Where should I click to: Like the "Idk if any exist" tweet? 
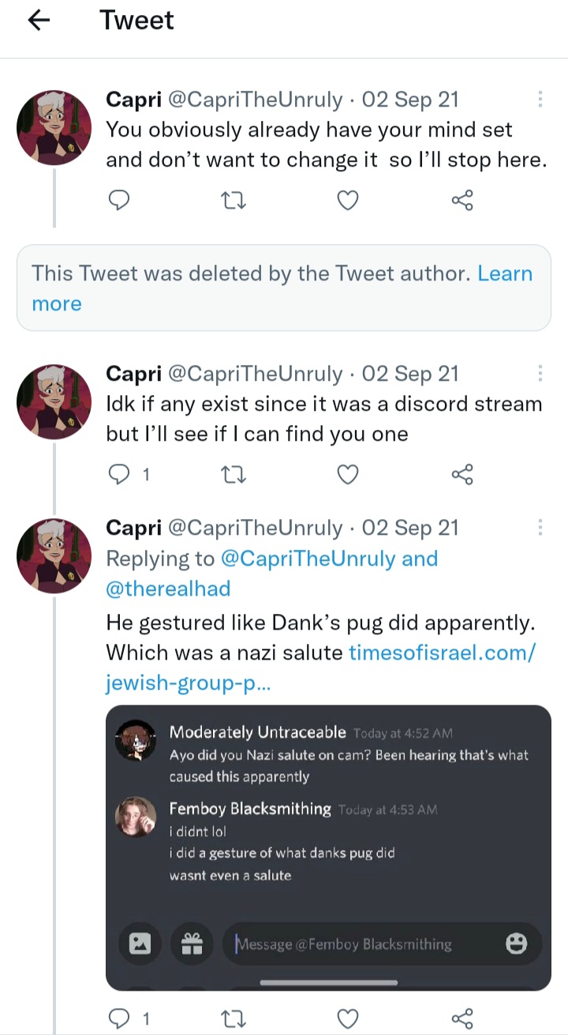pos(348,474)
